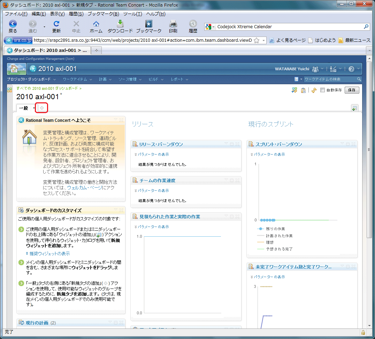This screenshot has height=339, width=375.
Task: Open よく見るページ bookmark
Action: coord(288,40)
